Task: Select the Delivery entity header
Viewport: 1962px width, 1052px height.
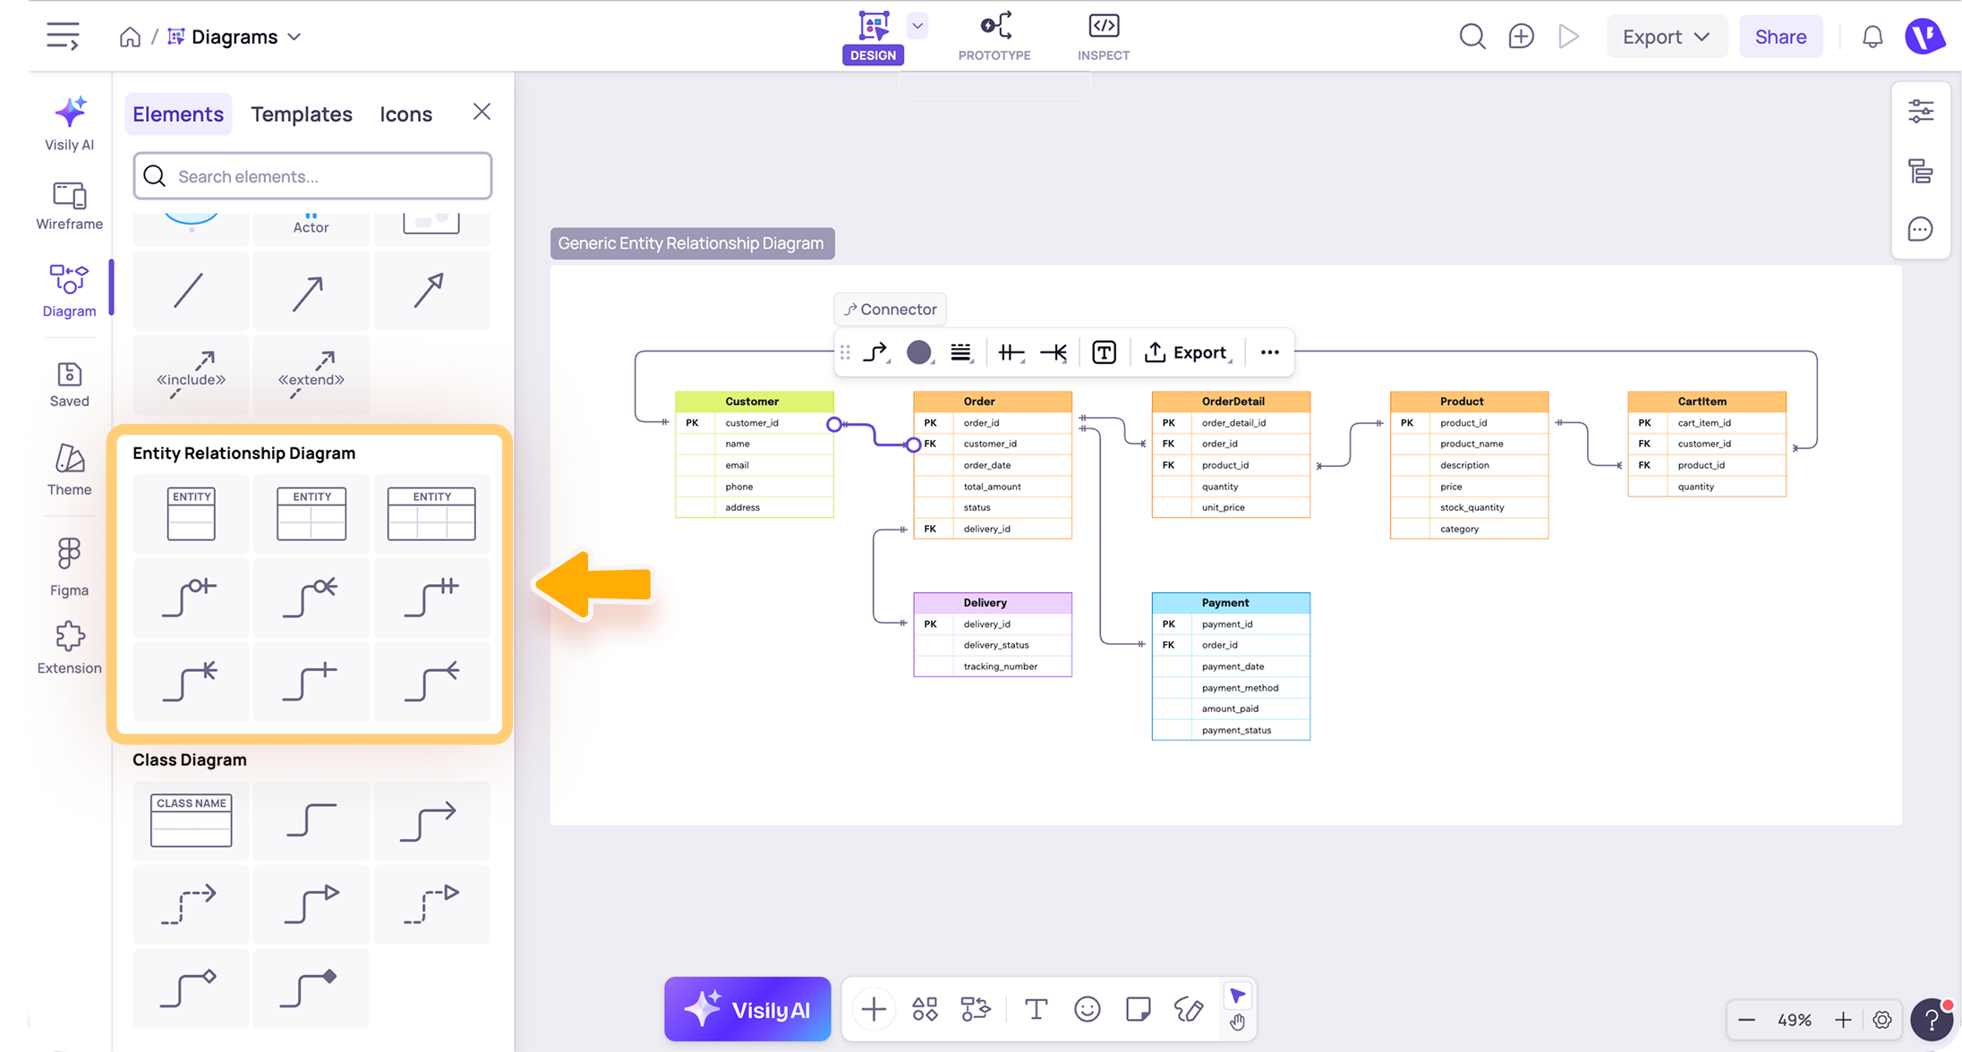Action: tap(992, 603)
